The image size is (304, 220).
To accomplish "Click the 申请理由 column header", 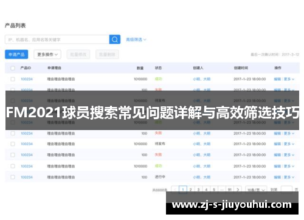I will pos(54,68).
